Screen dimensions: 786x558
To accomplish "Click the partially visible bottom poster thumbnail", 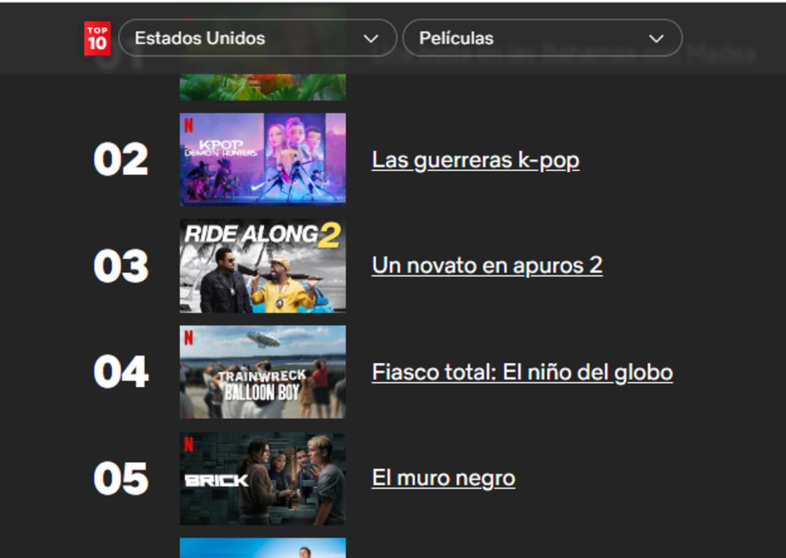I will point(263,548).
